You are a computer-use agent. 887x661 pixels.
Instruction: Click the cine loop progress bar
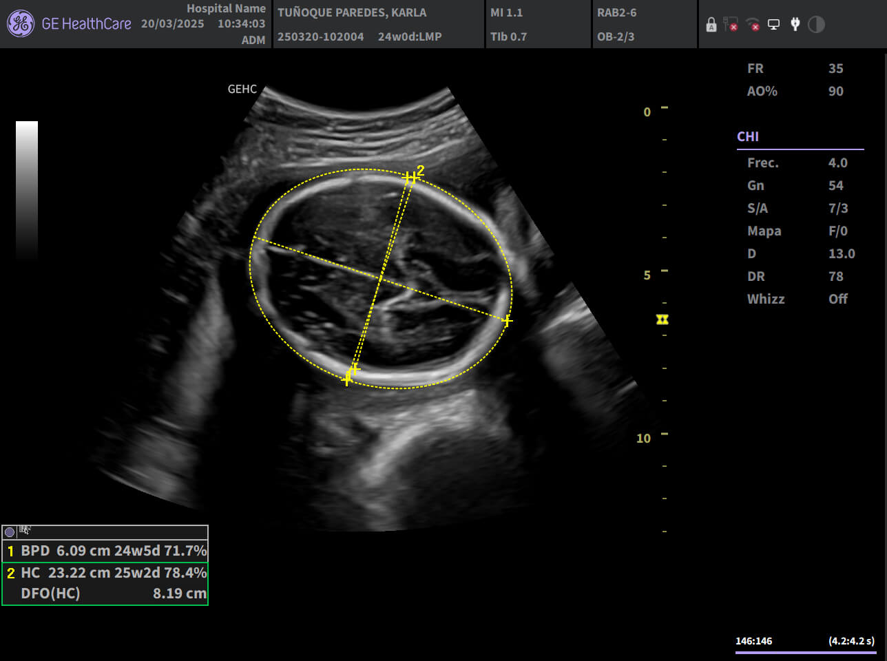[804, 651]
